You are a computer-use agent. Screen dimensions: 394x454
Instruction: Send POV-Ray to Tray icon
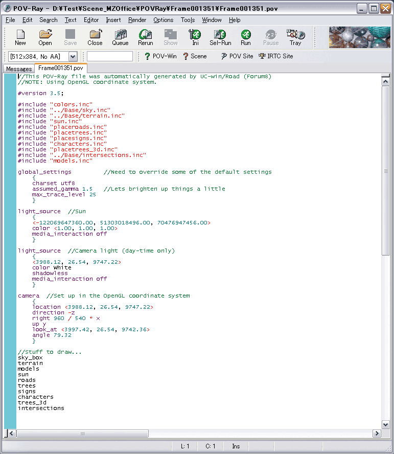pos(295,37)
